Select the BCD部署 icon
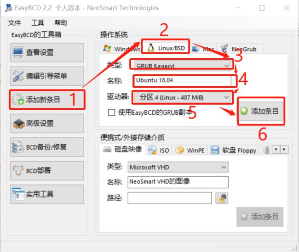Viewport: 299px width, 252px height. (x=18, y=170)
